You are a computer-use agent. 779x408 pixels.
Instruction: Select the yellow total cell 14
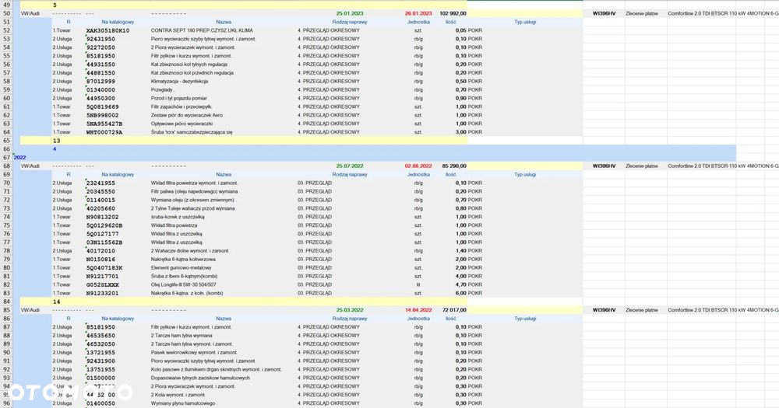57,302
